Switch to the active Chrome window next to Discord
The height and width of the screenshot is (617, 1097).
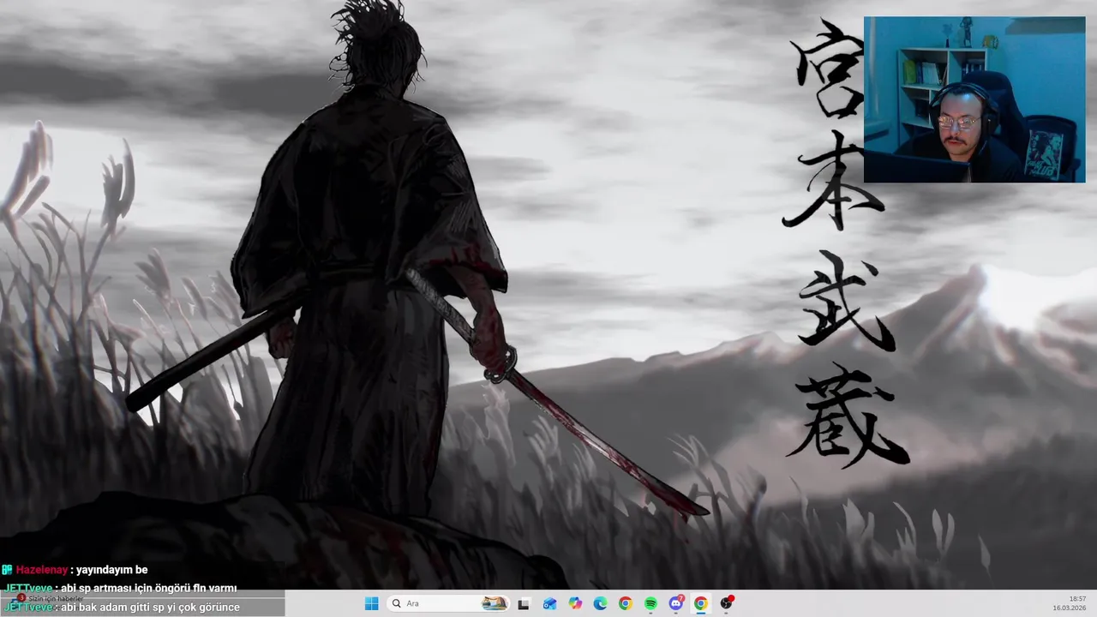[x=701, y=603]
